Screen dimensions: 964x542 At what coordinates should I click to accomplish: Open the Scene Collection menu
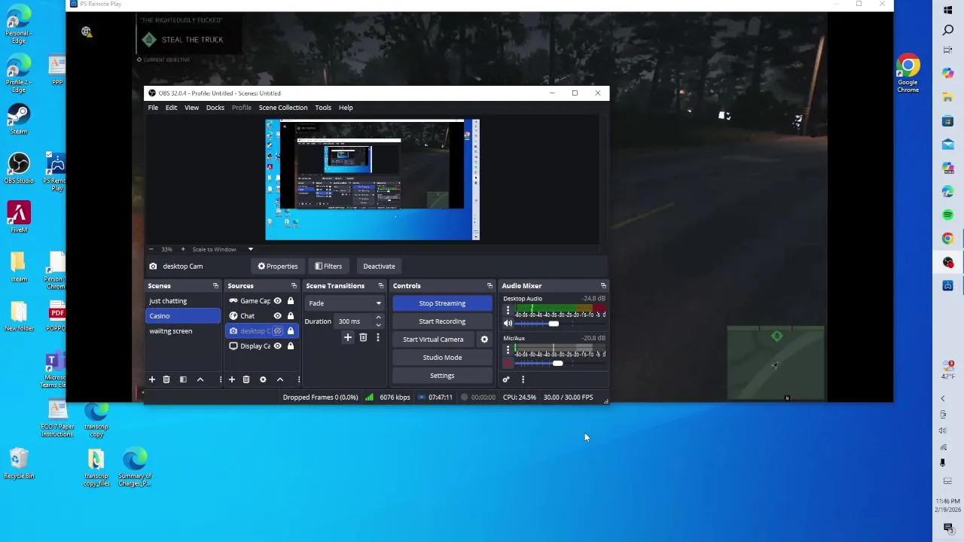(x=283, y=108)
